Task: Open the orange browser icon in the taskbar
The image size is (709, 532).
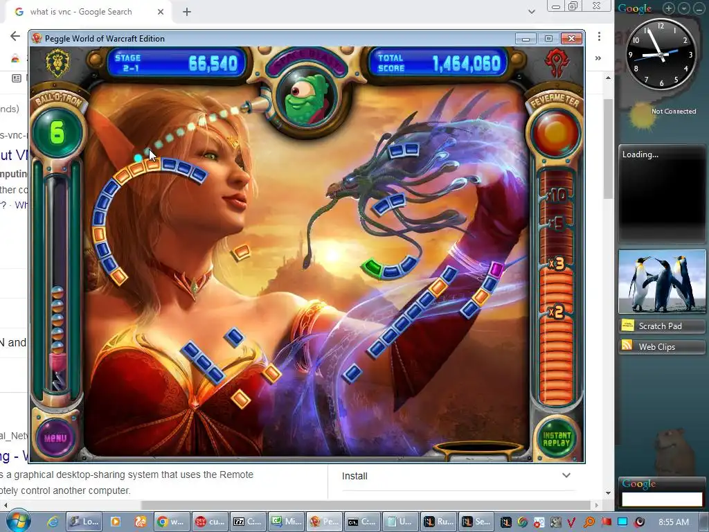Action: pos(140,522)
